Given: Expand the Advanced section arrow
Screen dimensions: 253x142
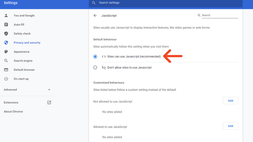Looking at the screenshot, I should [49, 90].
